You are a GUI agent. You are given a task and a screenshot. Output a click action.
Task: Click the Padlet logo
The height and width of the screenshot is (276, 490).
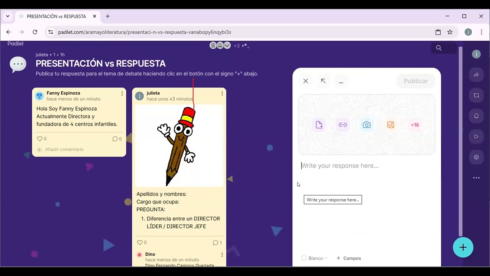point(16,44)
